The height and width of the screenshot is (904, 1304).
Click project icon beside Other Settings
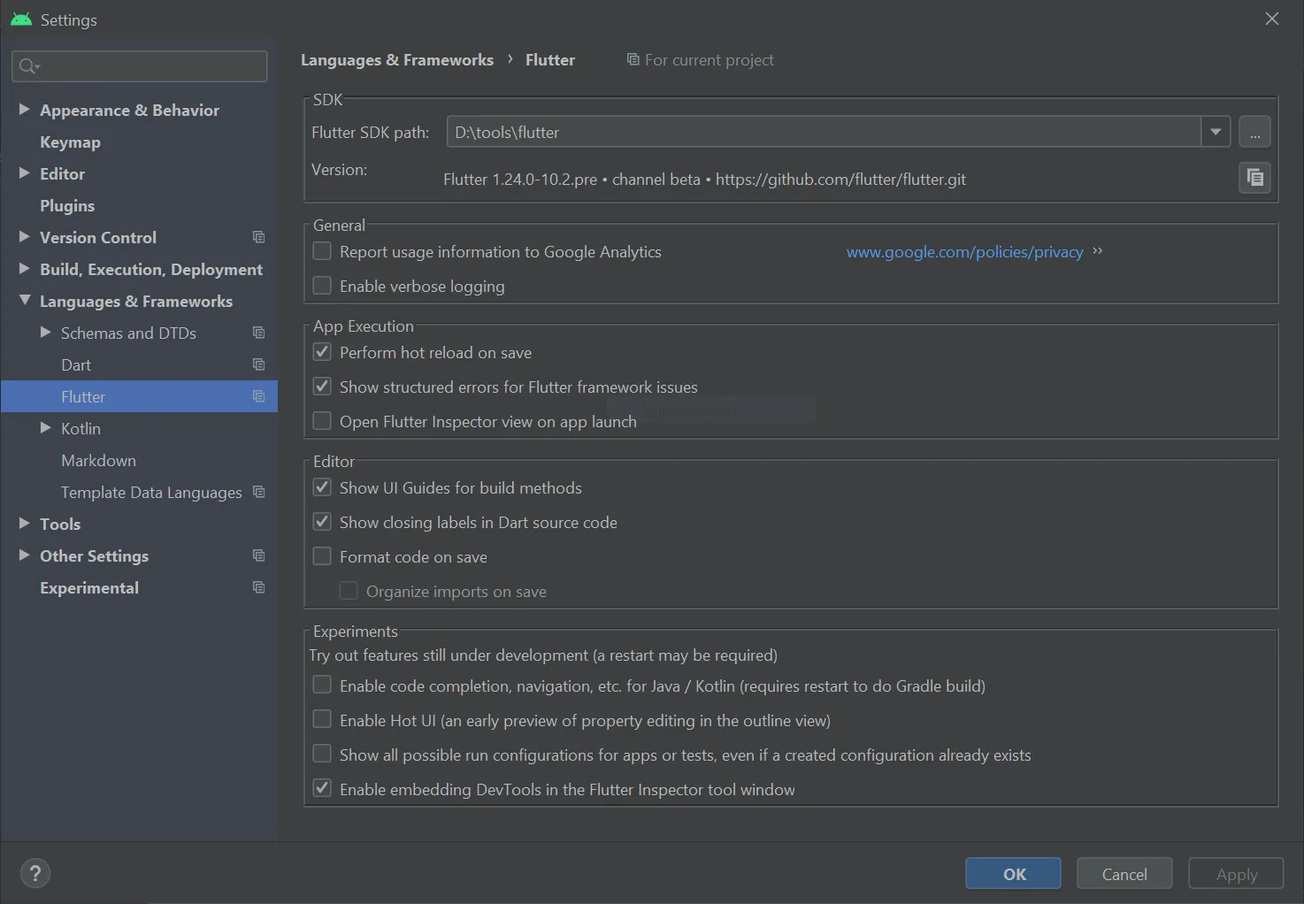[x=258, y=555]
